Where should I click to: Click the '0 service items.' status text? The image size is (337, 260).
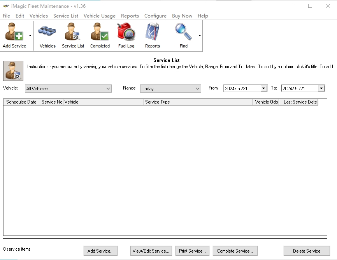(x=17, y=249)
